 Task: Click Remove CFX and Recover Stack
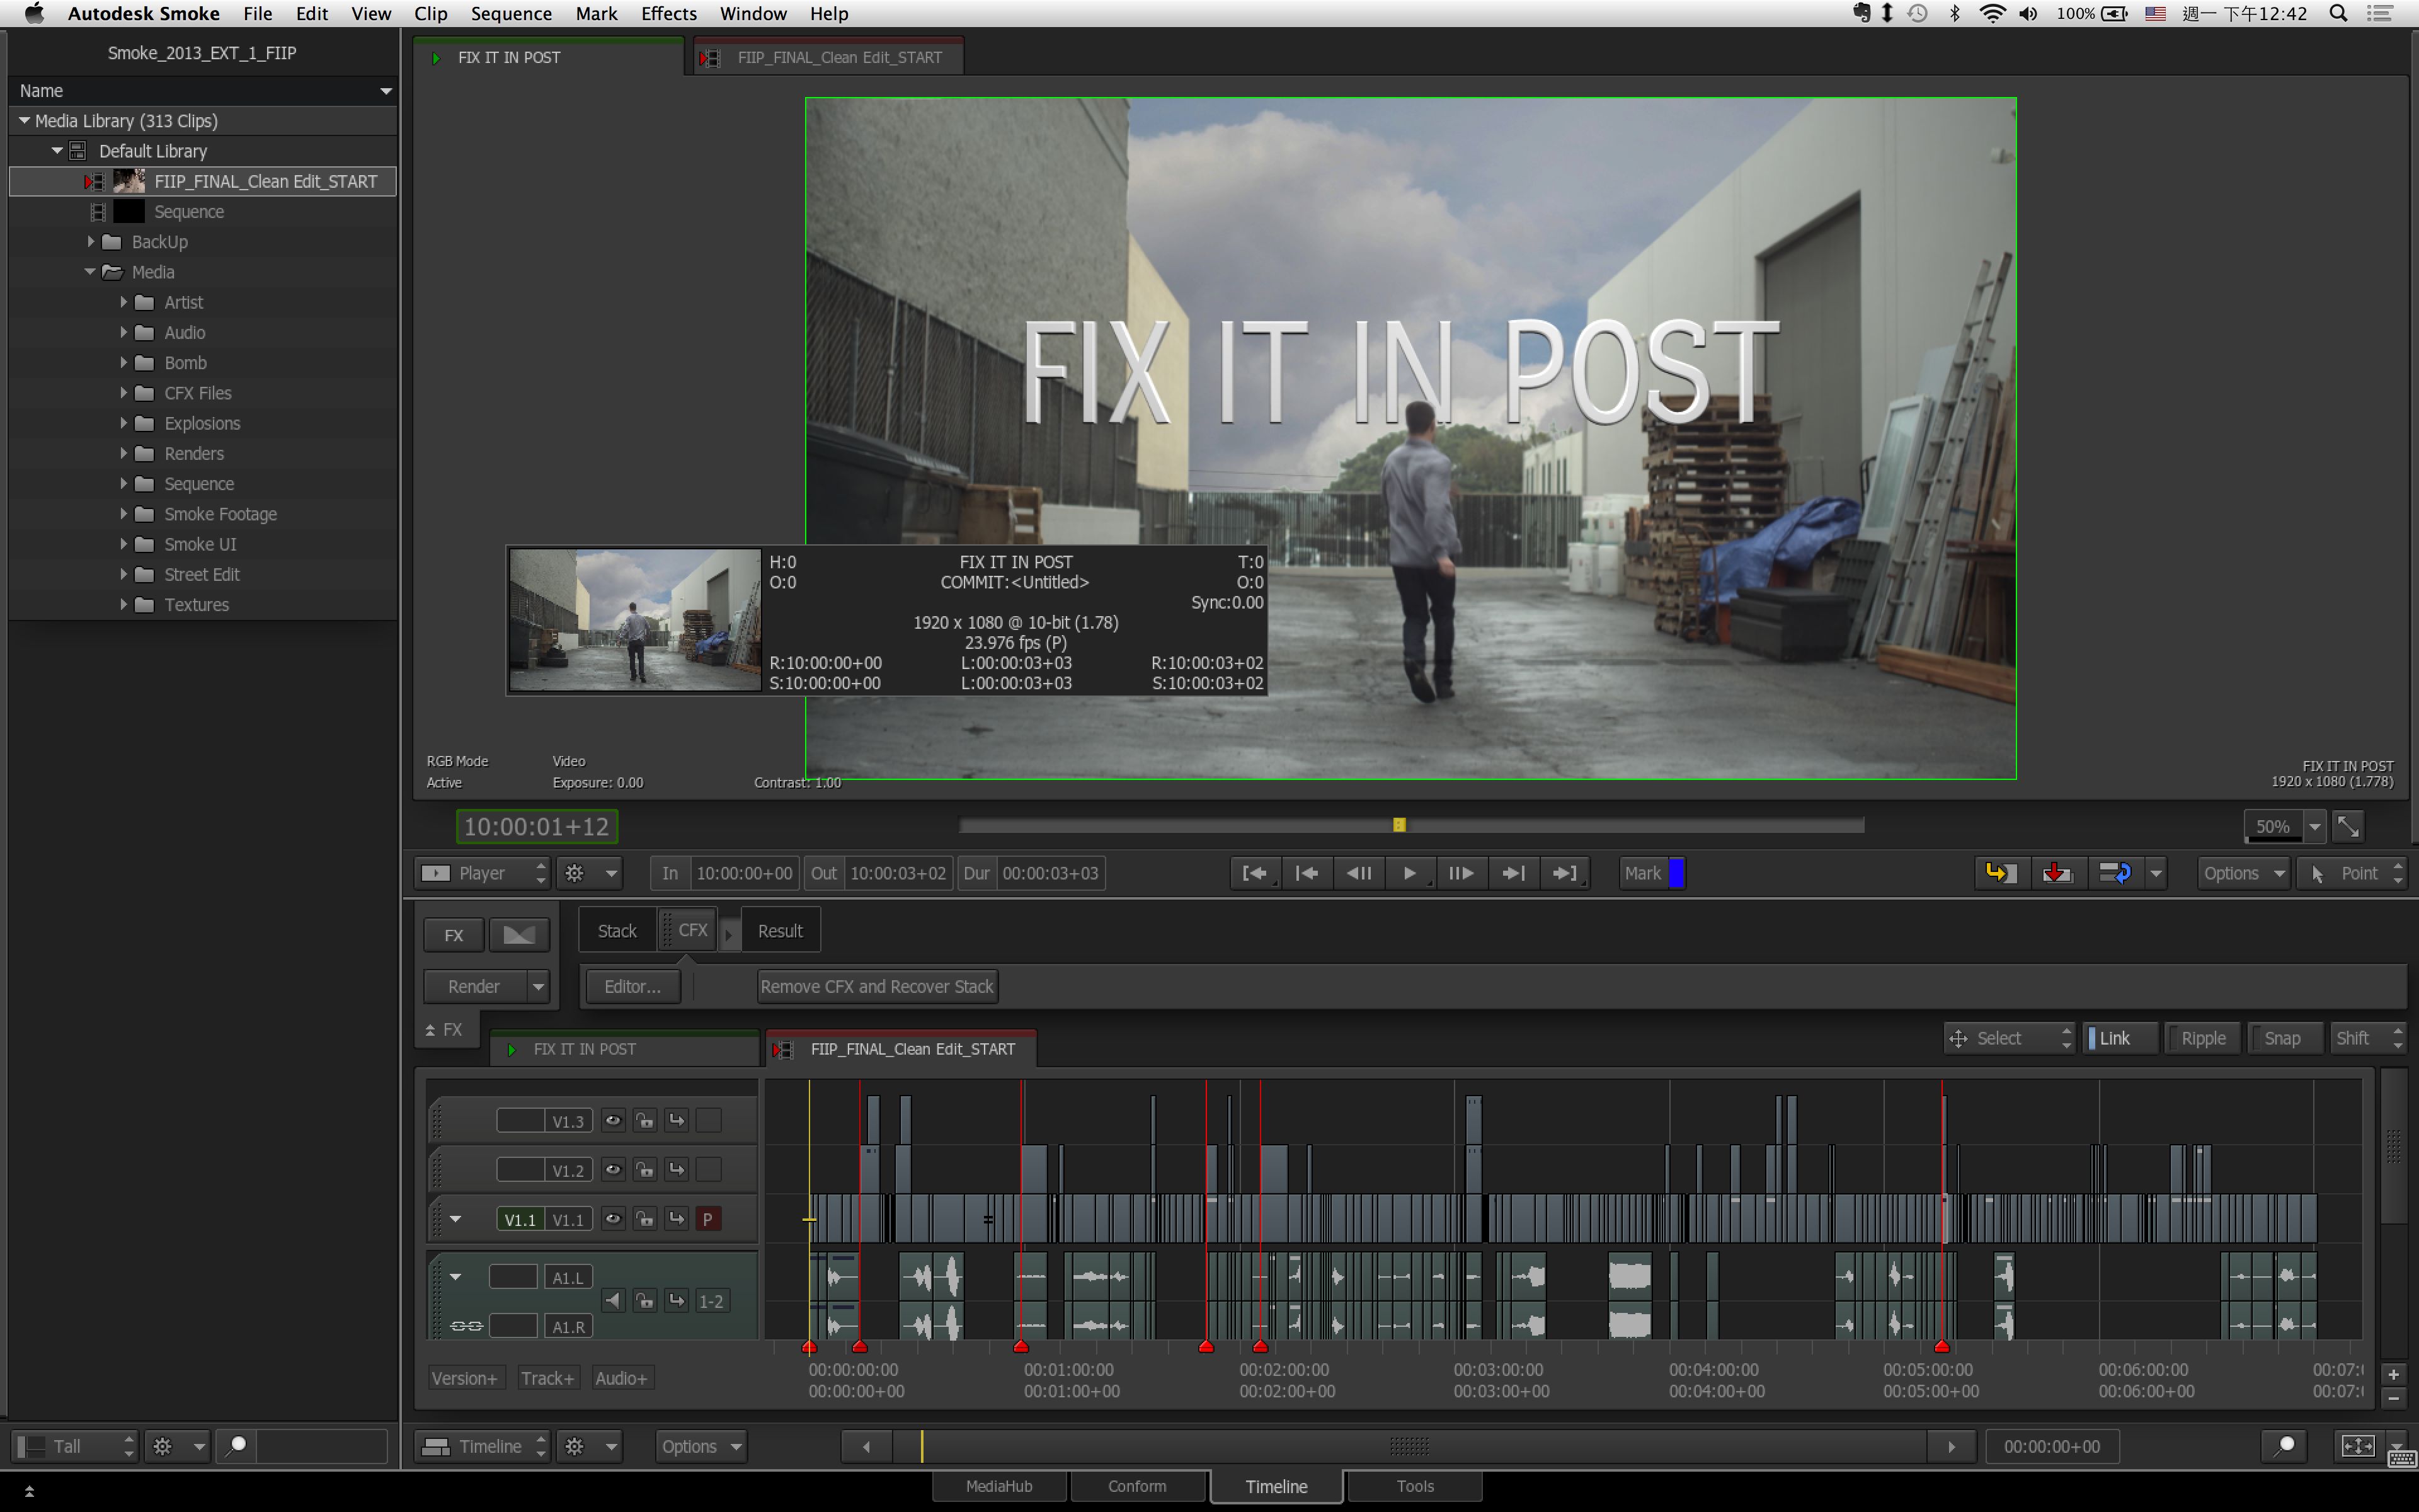click(877, 986)
